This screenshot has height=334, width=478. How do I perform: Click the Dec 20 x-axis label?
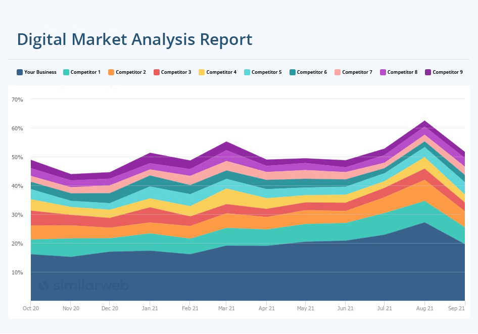click(110, 308)
